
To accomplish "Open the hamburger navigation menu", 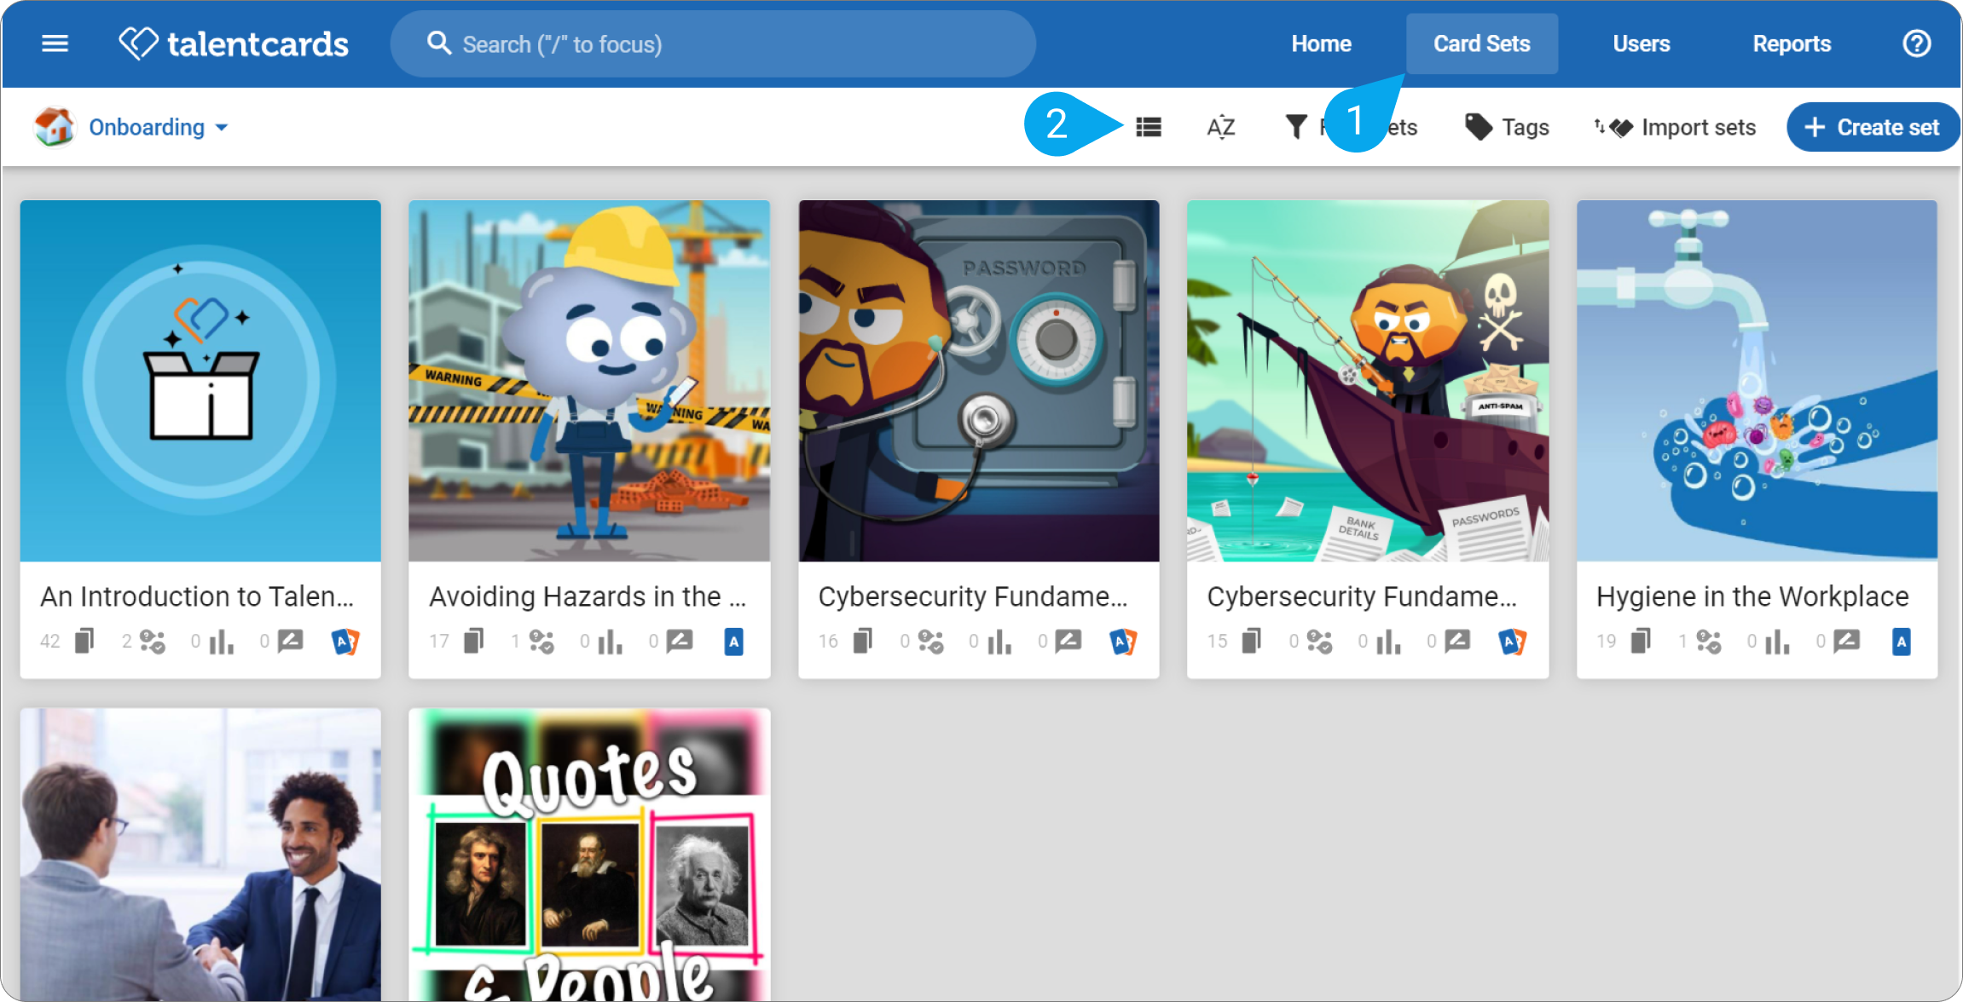I will [x=55, y=43].
